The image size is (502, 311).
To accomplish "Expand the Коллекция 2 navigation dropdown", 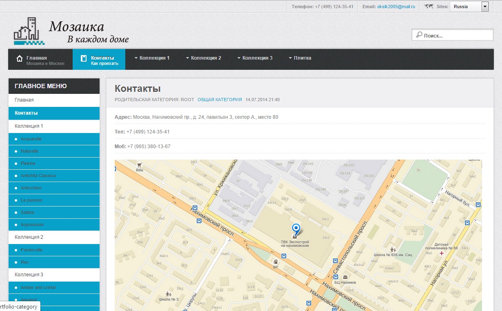I will pos(203,58).
